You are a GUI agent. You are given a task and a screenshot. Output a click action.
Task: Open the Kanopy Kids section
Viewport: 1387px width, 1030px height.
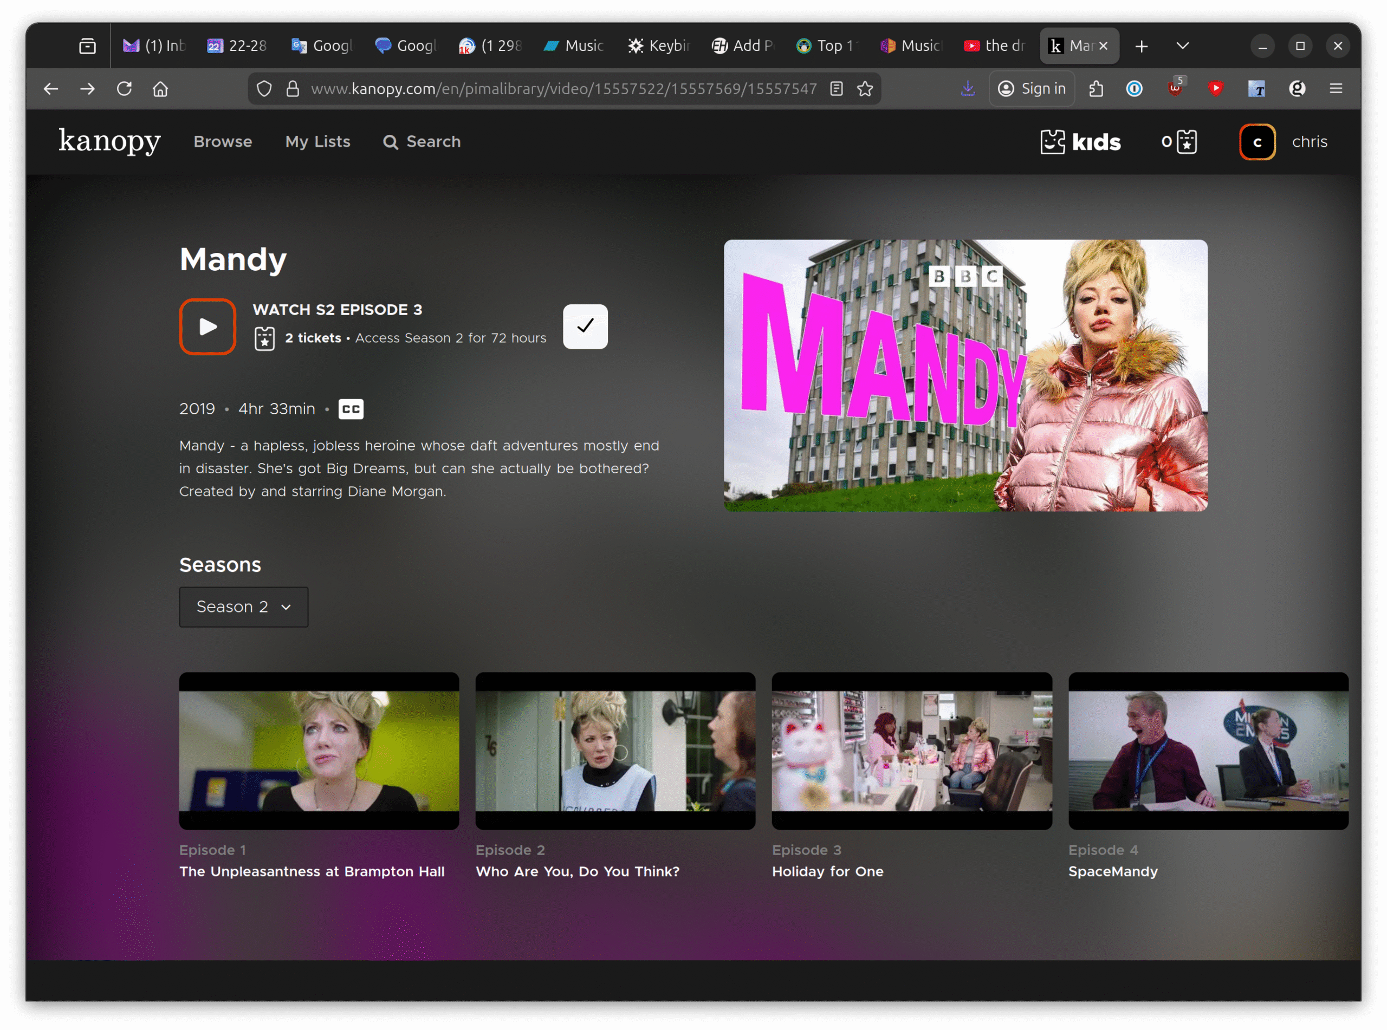click(1080, 141)
